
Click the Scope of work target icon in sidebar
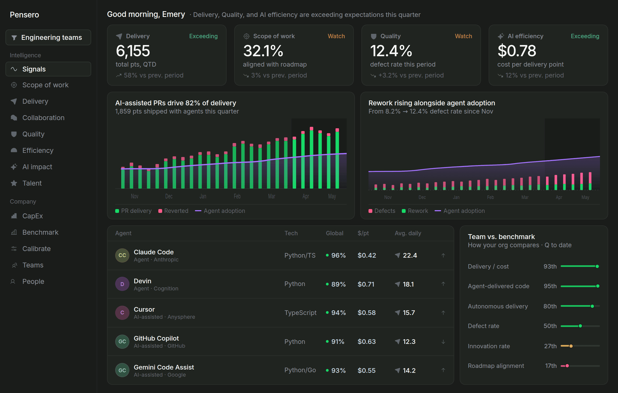pyautogui.click(x=14, y=85)
